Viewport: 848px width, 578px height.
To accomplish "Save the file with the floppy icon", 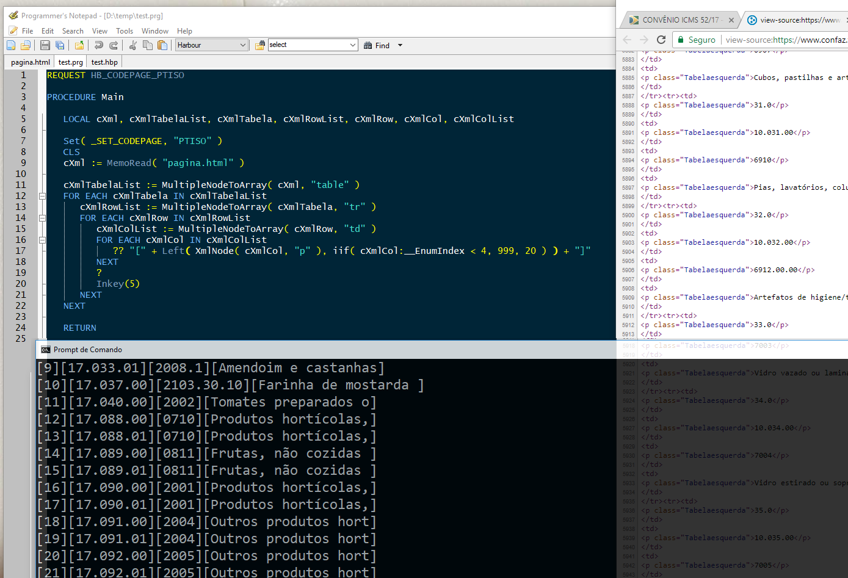I will click(45, 45).
